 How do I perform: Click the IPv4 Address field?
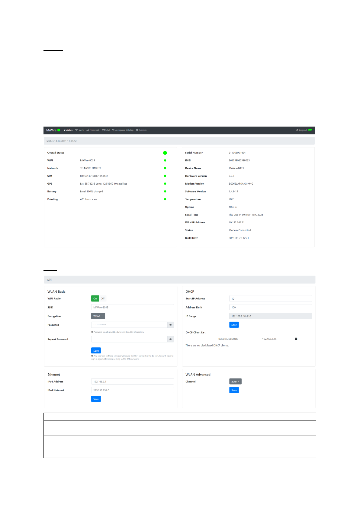click(x=133, y=382)
